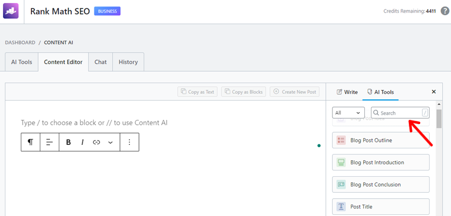This screenshot has width=451, height=216.
Task: Click the AI tools Search field
Action: [400, 113]
